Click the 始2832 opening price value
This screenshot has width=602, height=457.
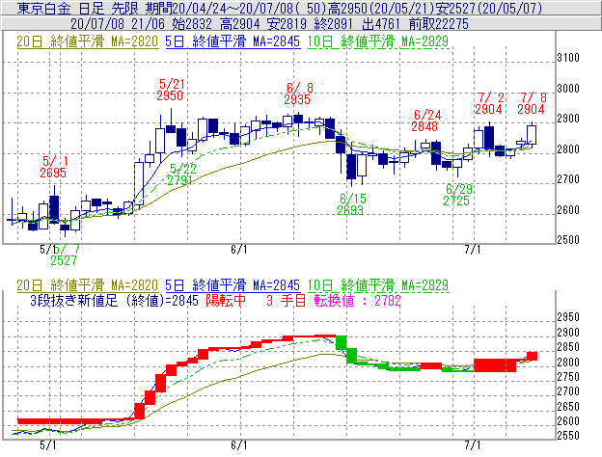[192, 24]
